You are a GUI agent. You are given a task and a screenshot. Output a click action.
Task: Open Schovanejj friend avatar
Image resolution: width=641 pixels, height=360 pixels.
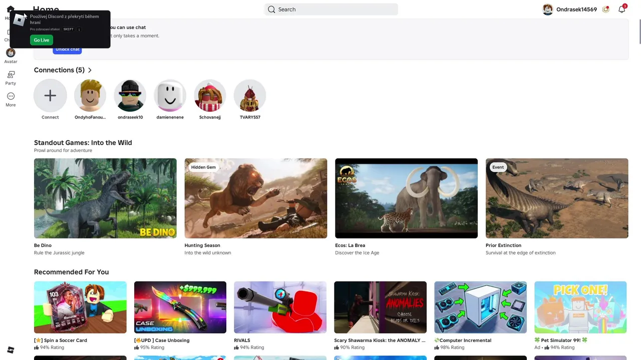(210, 95)
